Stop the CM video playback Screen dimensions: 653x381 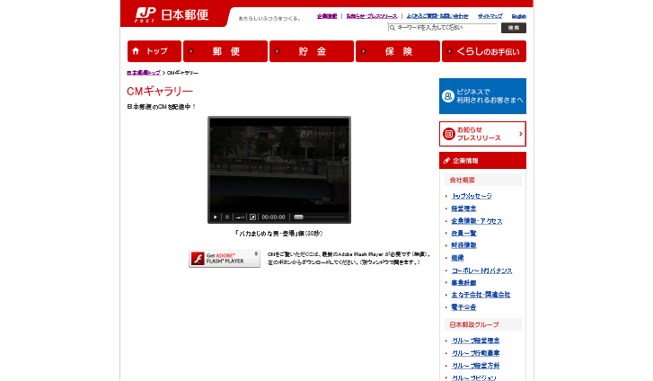point(227,217)
